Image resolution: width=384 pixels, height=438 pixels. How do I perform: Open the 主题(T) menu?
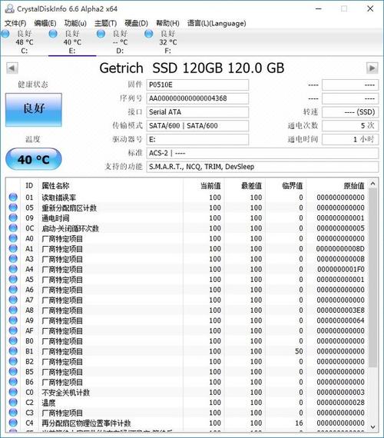(105, 23)
